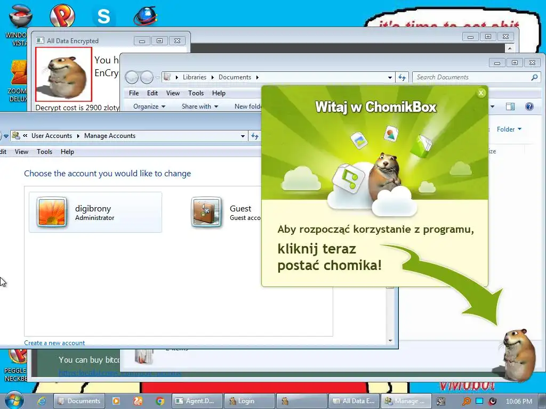The image size is (546, 409).
Task: Expand the Share with dropdown
Action: [x=200, y=107]
